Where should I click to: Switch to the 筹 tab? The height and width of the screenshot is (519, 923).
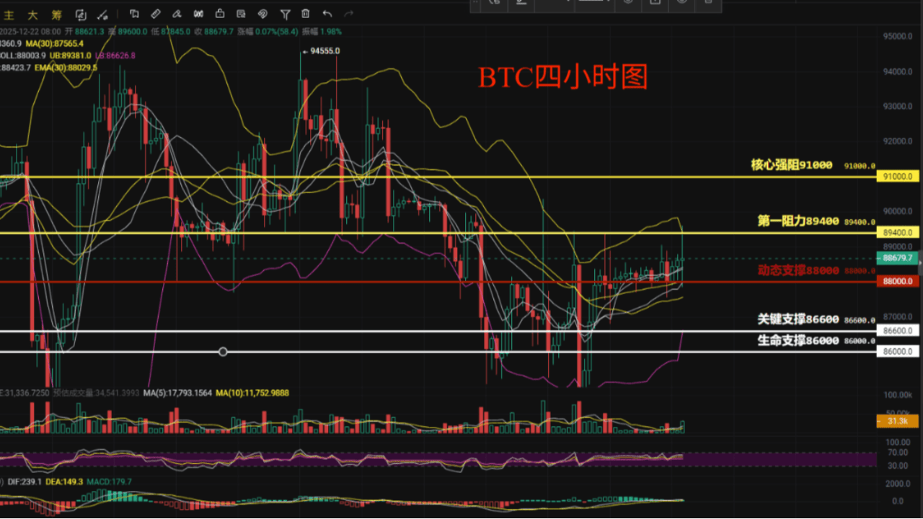click(57, 14)
